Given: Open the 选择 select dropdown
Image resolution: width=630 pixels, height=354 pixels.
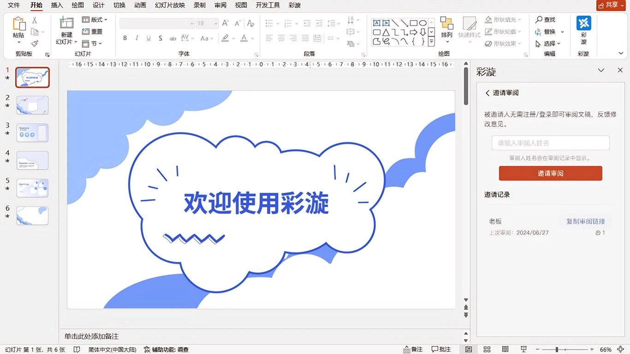Looking at the screenshot, I should click(547, 44).
